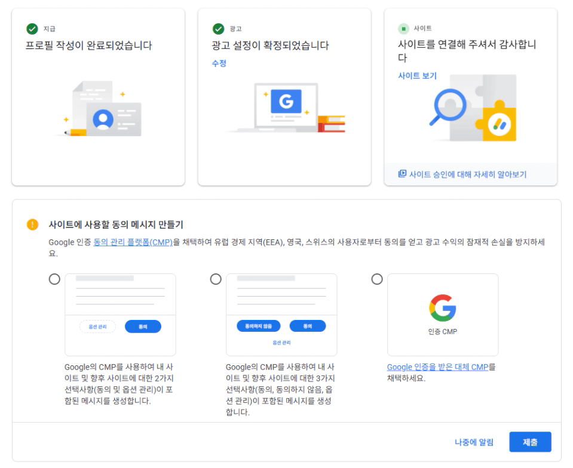The width and height of the screenshot is (573, 468).
Task: Open the 사이트 보기 link
Action: [x=417, y=76]
